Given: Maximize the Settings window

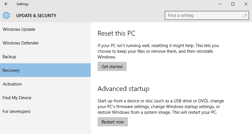Looking at the screenshot, I should pyautogui.click(x=233, y=4).
